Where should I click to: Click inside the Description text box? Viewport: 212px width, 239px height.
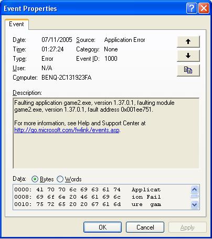(106, 133)
